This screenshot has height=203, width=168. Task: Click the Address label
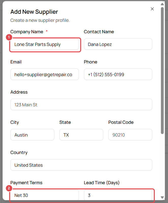[19, 92]
